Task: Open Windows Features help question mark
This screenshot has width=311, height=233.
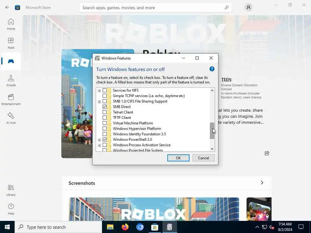Action: click(212, 69)
